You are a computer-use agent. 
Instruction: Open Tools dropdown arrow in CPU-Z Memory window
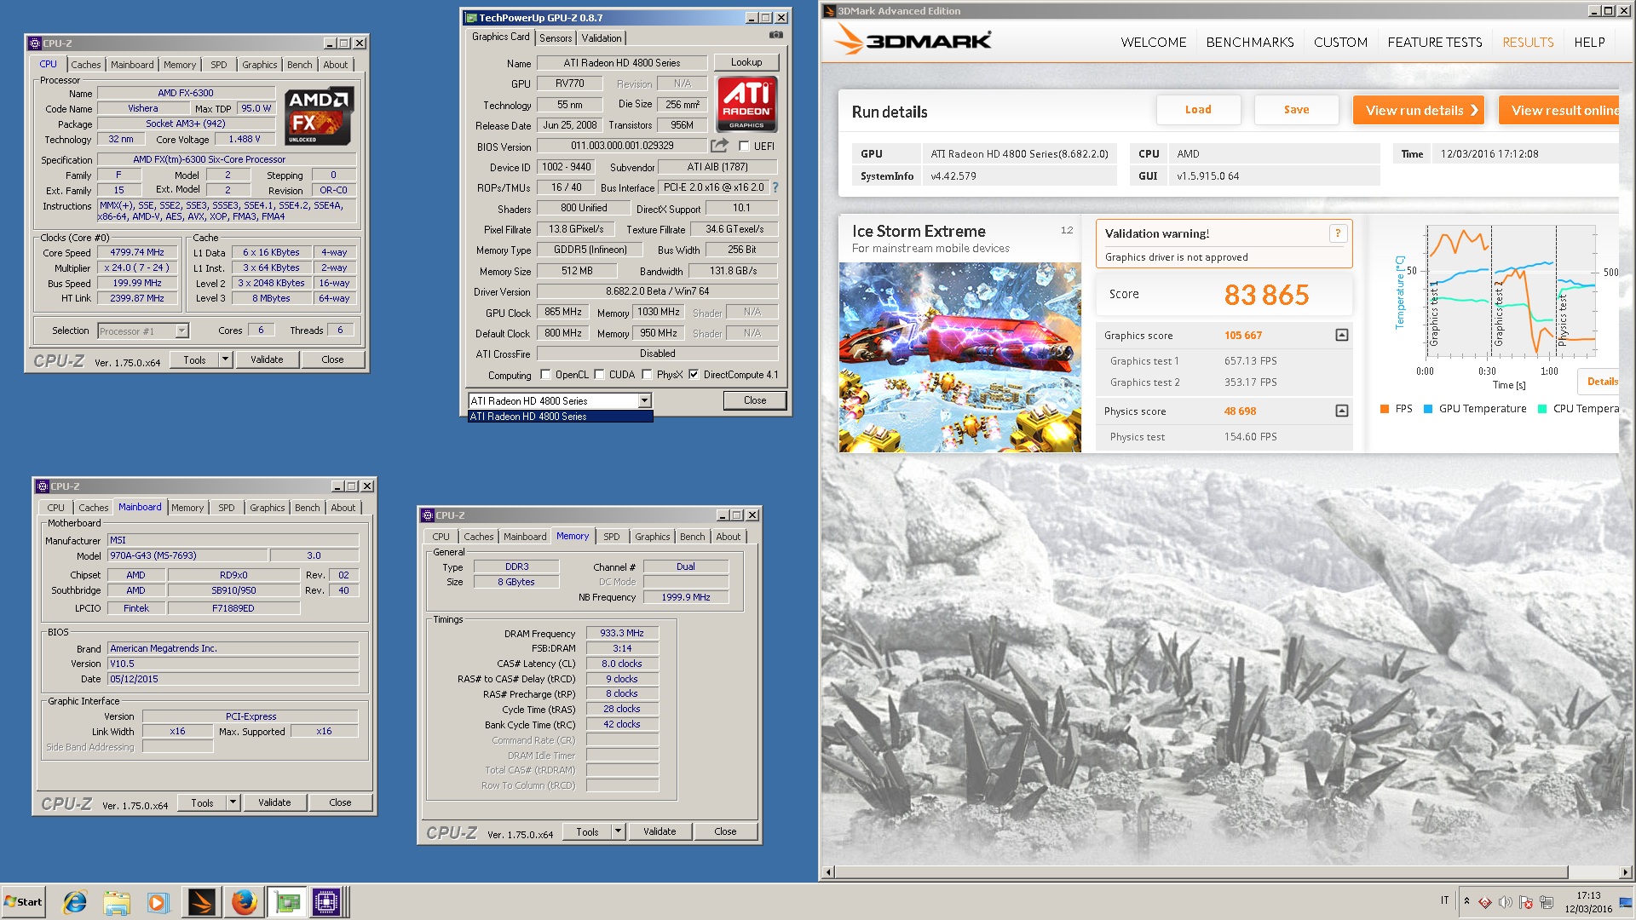coord(618,831)
